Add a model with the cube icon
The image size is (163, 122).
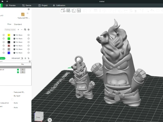(x=63, y=11)
